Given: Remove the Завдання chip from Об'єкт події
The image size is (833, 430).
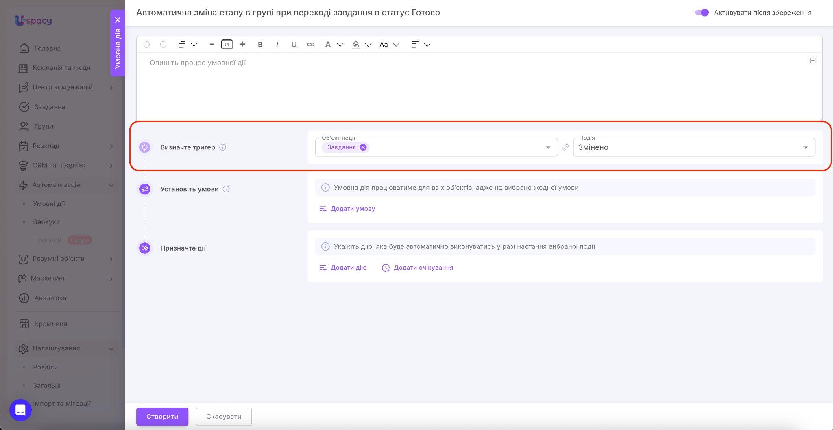Looking at the screenshot, I should coord(363,147).
